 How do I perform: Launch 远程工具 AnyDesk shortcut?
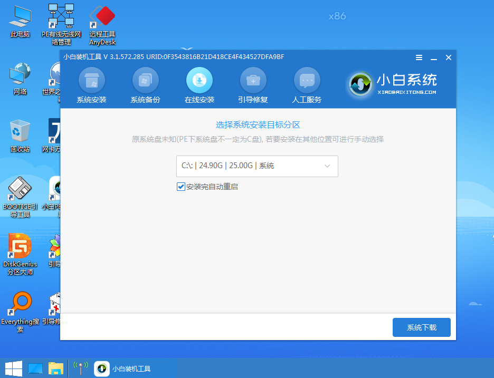[102, 25]
